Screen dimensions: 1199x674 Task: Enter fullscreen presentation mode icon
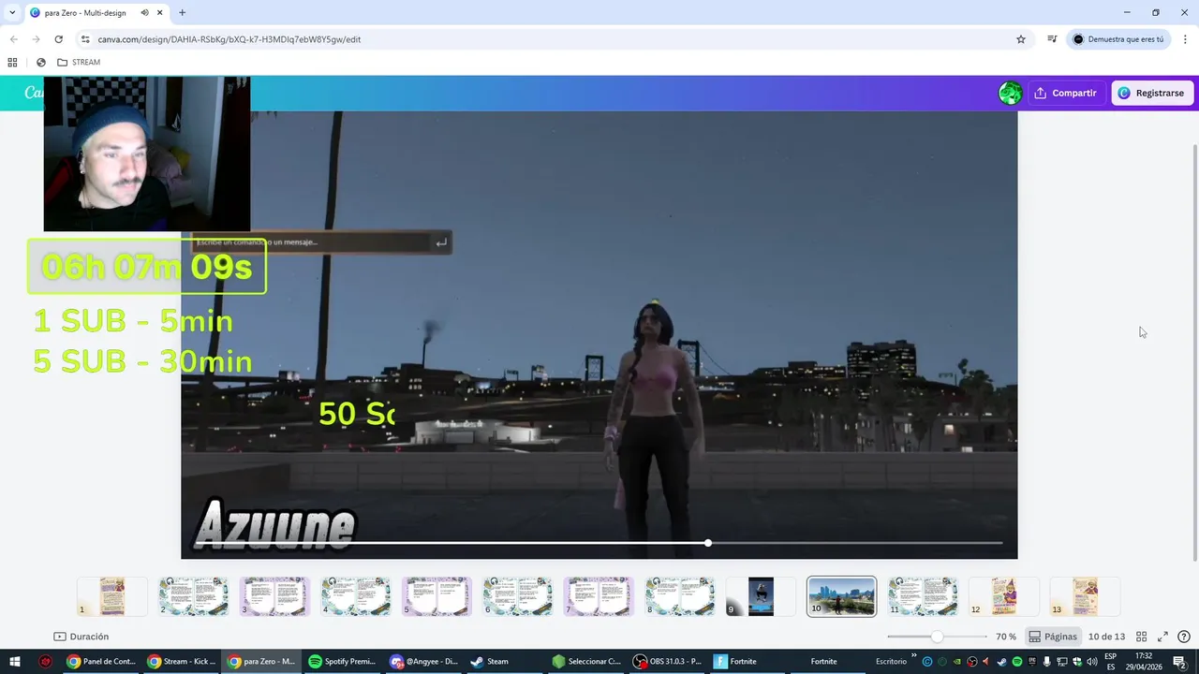click(1162, 637)
